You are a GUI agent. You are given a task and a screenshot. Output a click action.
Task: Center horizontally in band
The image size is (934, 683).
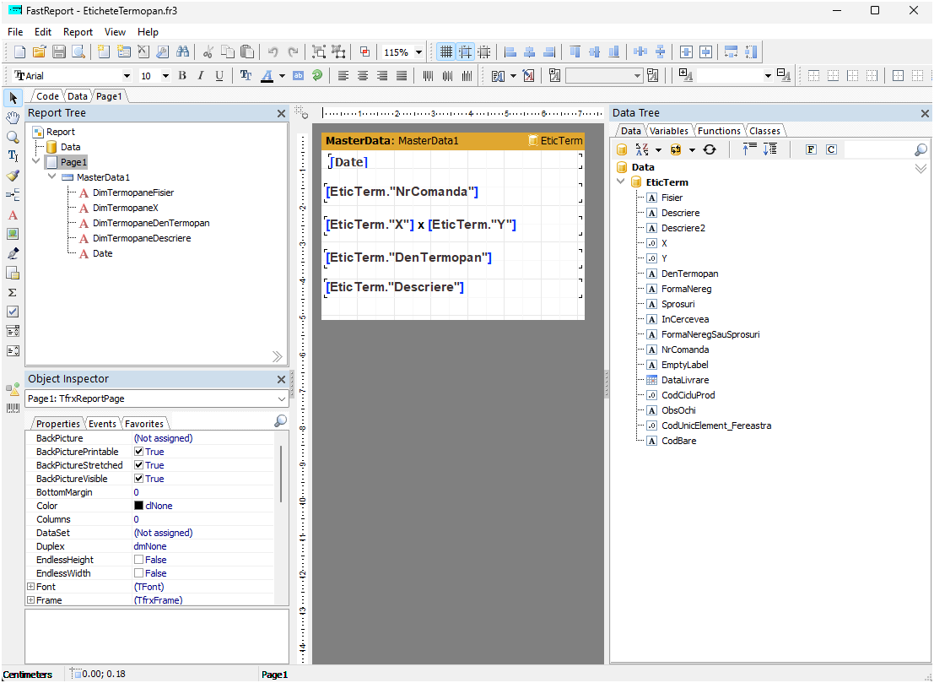(x=686, y=51)
